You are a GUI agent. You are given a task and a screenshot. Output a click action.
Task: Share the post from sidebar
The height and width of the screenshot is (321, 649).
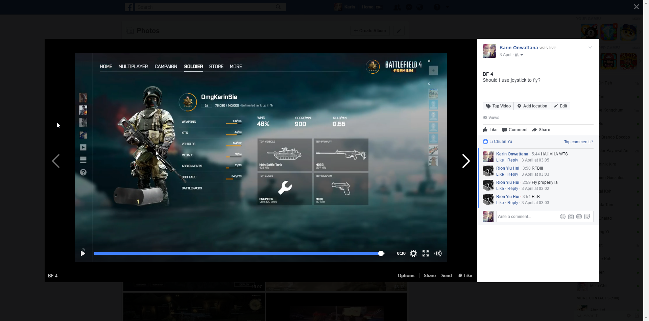coord(541,130)
